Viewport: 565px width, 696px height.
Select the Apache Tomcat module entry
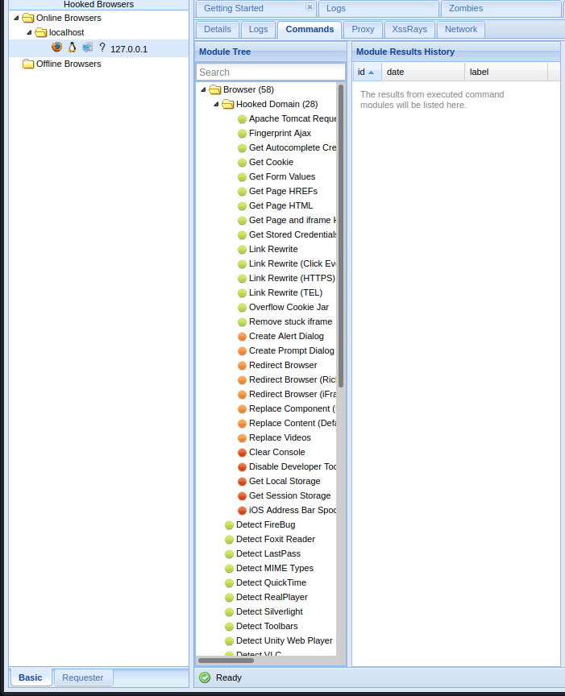(293, 119)
